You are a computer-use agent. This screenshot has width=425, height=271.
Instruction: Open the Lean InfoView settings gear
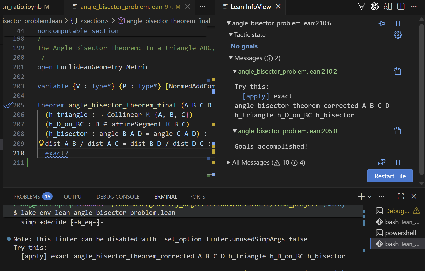pyautogui.click(x=398, y=35)
